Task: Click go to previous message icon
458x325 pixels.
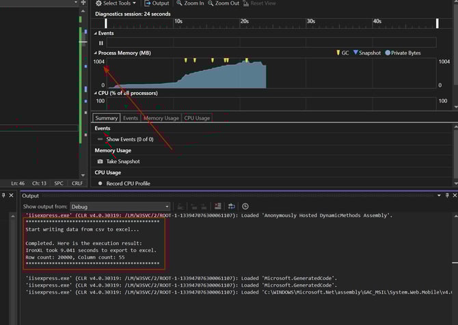Action: point(193,207)
